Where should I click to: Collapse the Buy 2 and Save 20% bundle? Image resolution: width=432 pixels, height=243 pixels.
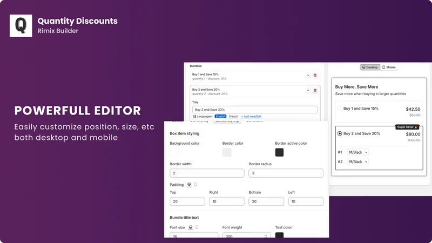tap(308, 91)
